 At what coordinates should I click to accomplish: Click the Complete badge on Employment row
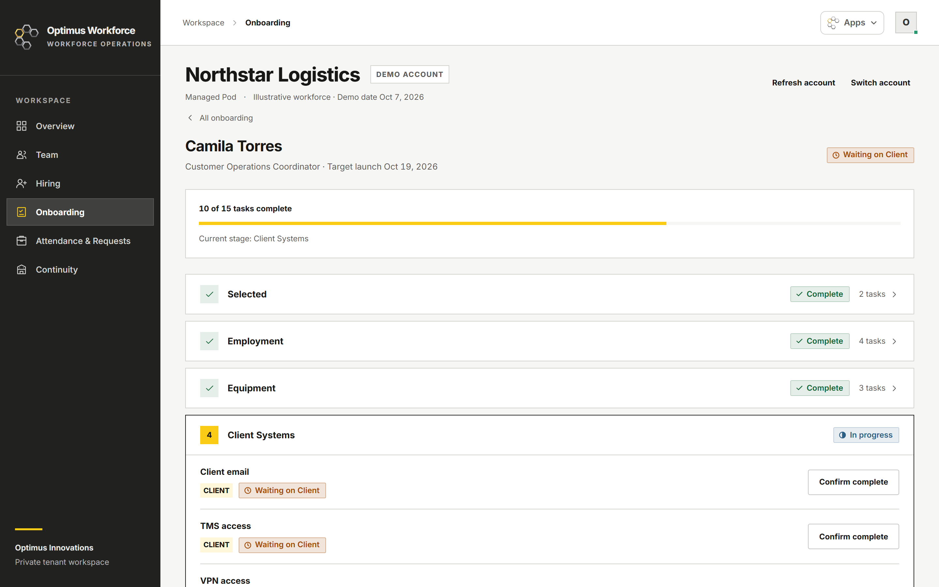[819, 341]
